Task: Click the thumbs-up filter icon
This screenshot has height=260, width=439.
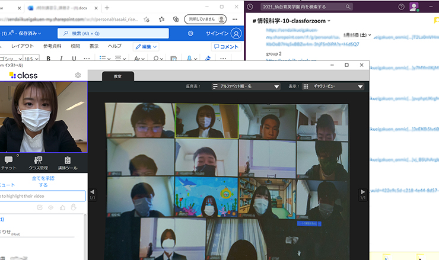Action: click(62, 207)
